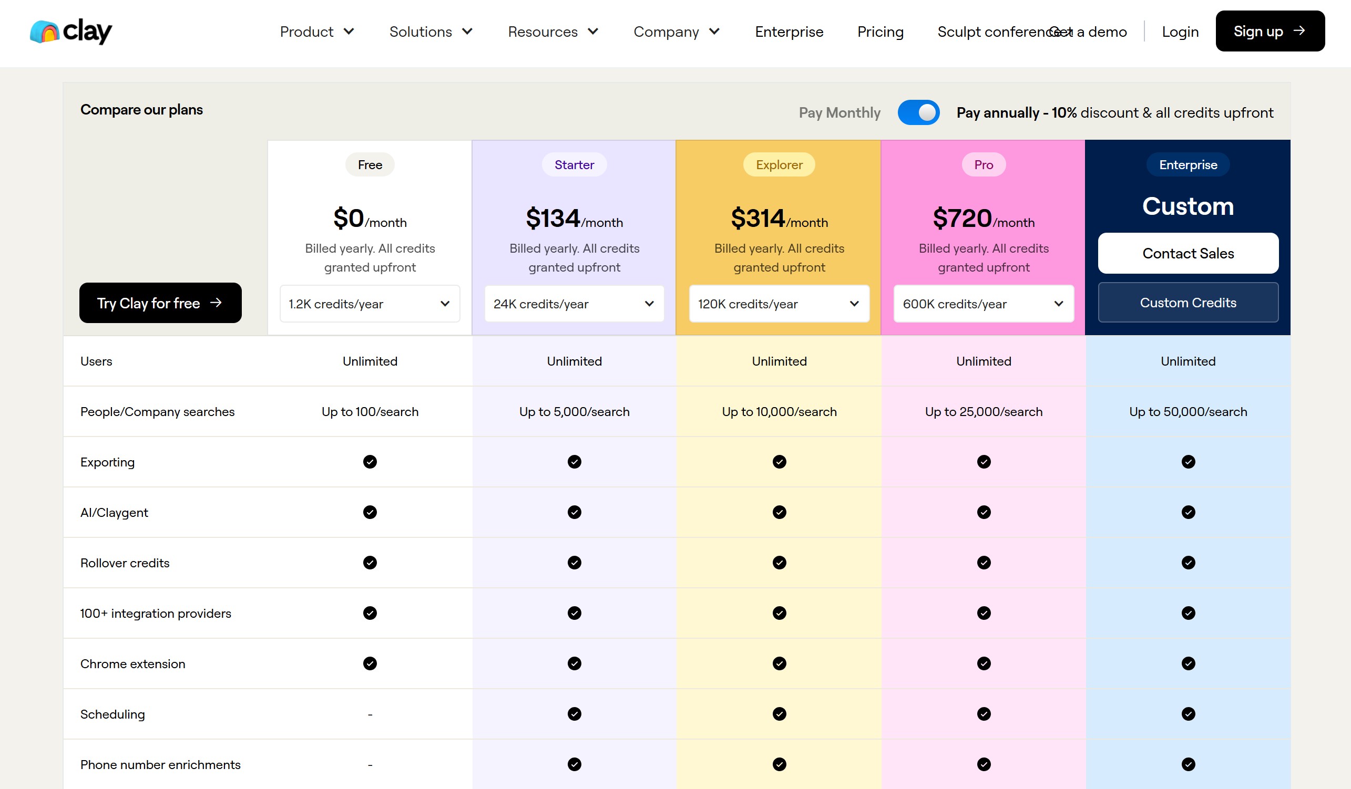1351x789 pixels.
Task: Click the Exporting checkmark under Explorer
Action: pyautogui.click(x=779, y=462)
